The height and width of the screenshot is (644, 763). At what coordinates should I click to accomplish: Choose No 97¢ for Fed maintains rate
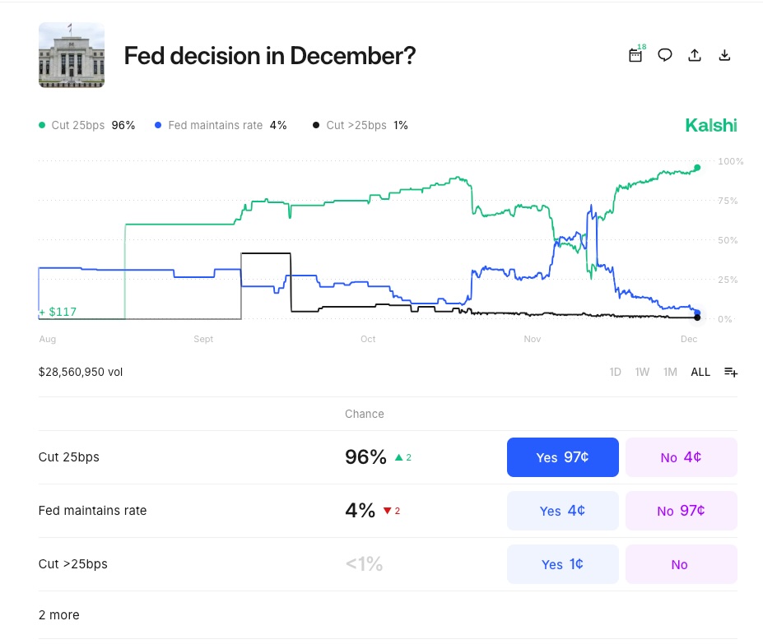tap(681, 511)
